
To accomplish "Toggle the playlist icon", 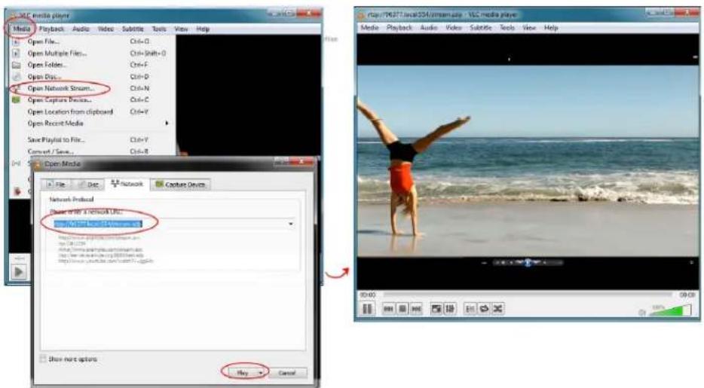I will [470, 309].
